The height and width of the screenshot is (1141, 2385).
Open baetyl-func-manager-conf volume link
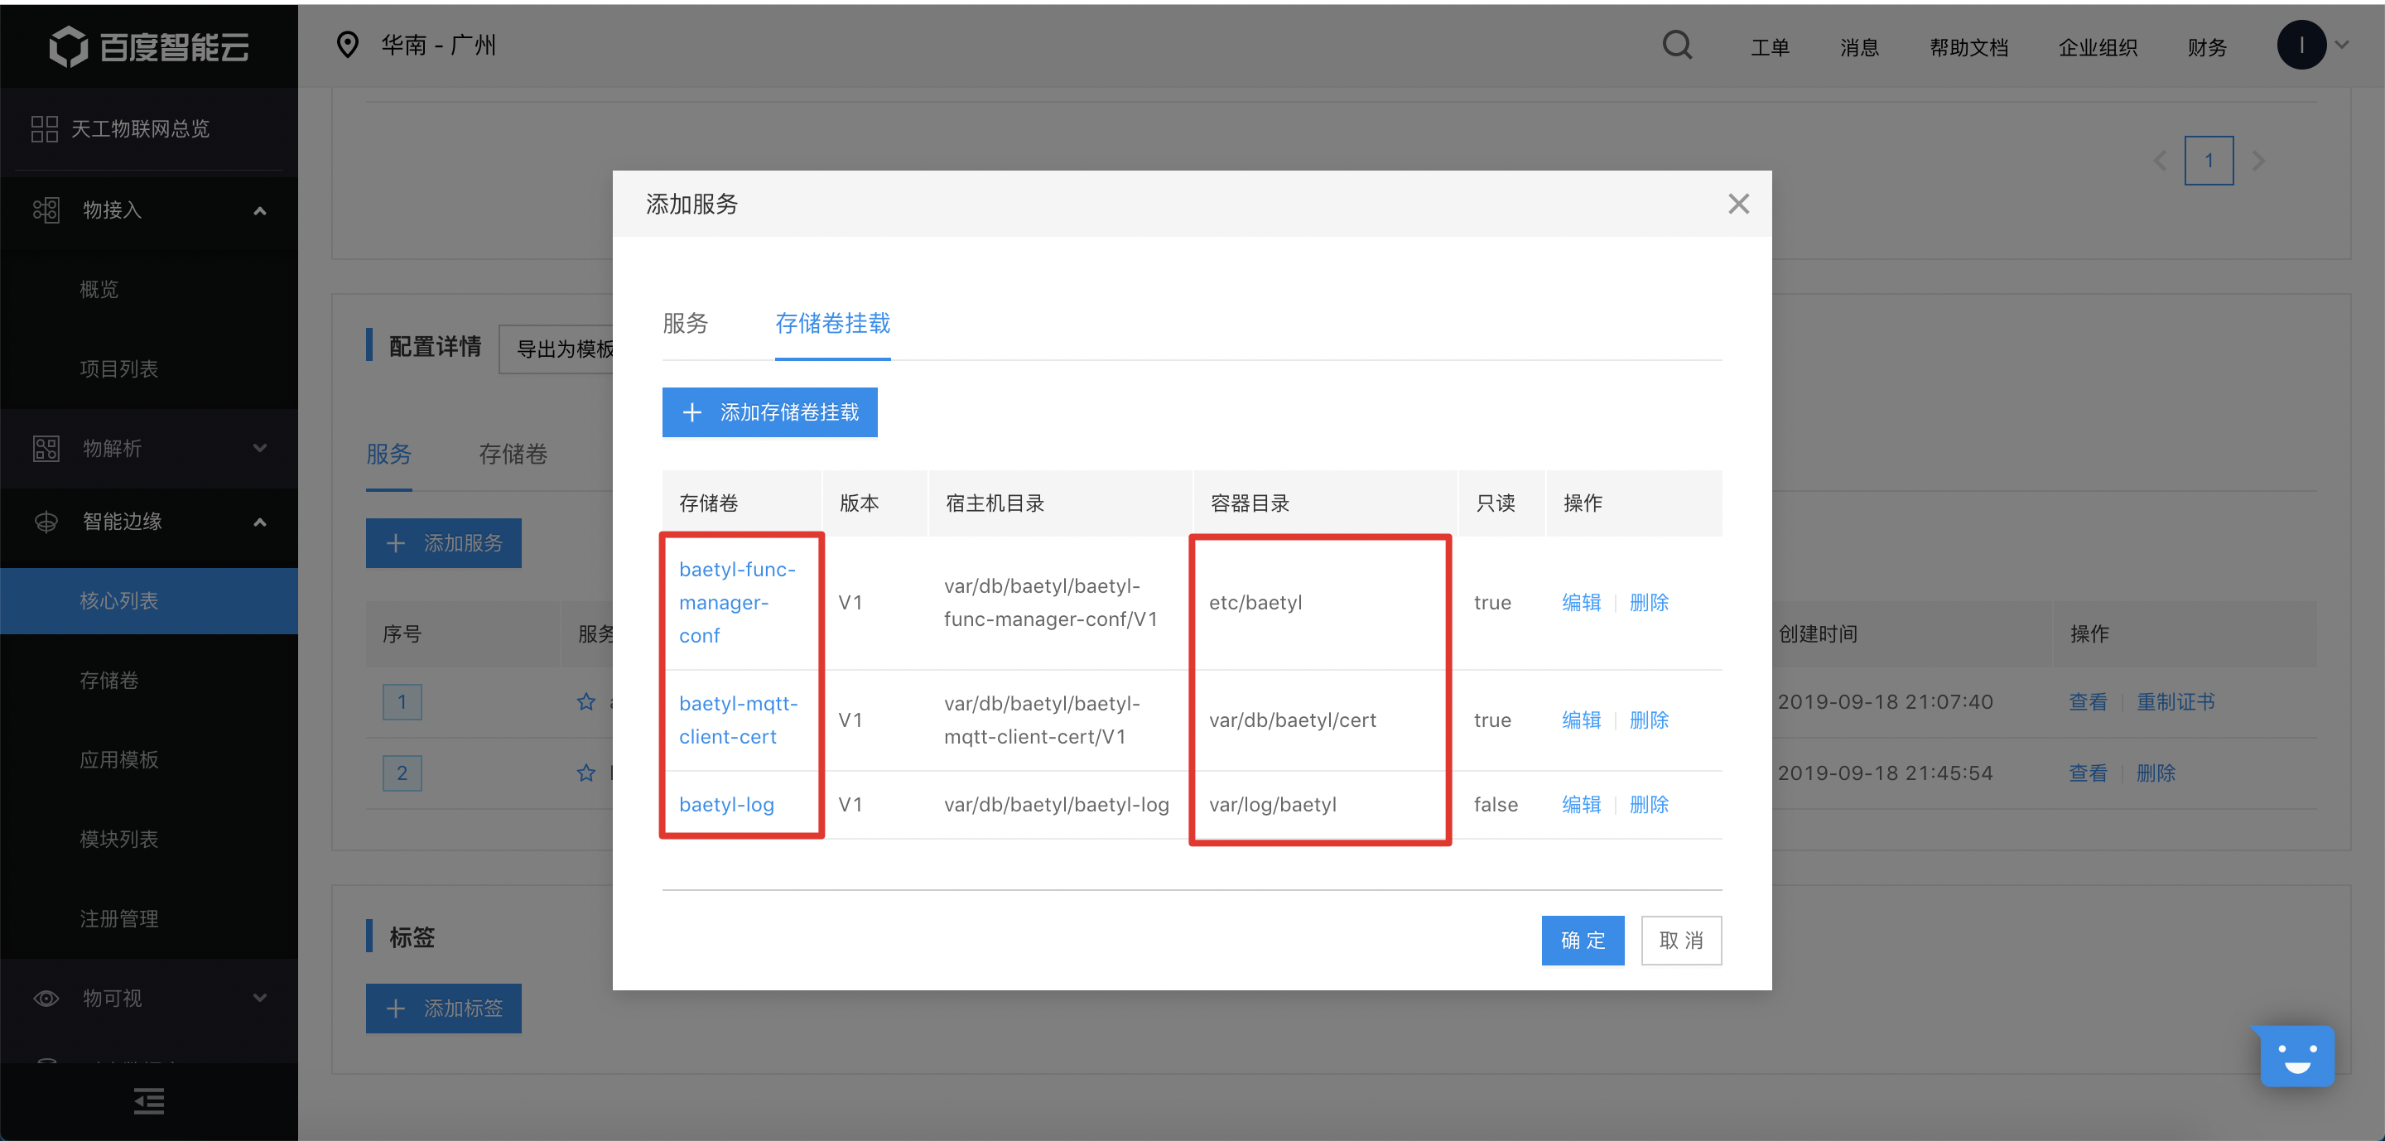(x=737, y=603)
